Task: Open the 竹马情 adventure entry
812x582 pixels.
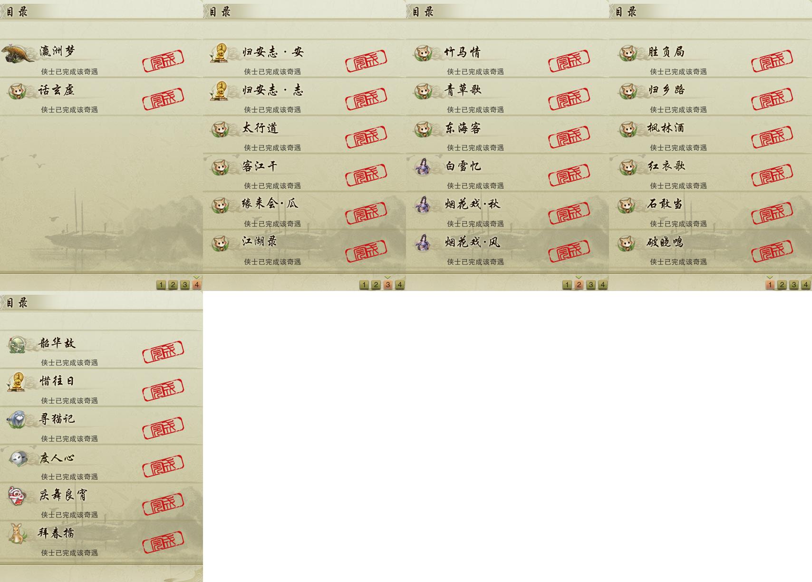Action: click(507, 59)
